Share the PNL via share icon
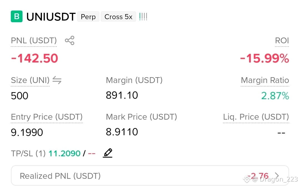Image resolution: width=300 pixels, height=186 pixels. click(70, 40)
